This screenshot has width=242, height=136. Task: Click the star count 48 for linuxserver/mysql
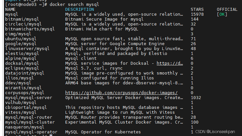(x=193, y=49)
